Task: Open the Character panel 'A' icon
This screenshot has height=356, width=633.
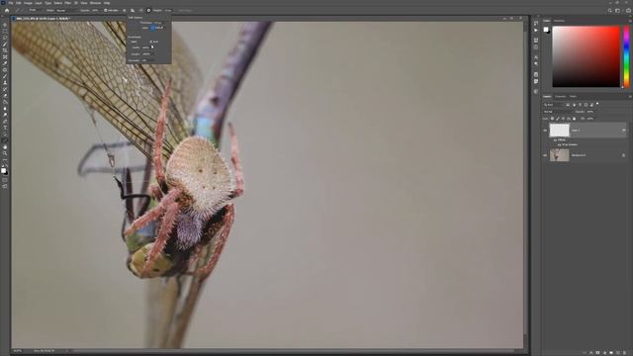Action: pyautogui.click(x=536, y=57)
